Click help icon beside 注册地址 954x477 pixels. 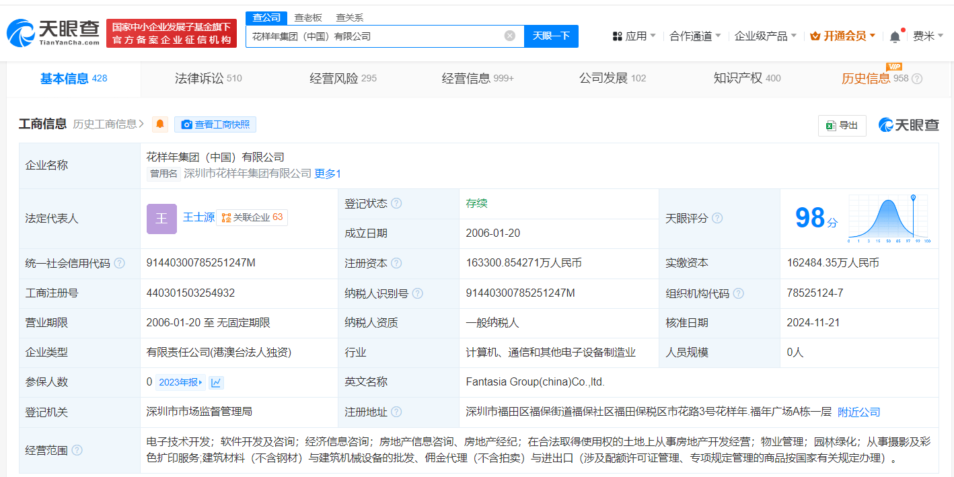[396, 412]
